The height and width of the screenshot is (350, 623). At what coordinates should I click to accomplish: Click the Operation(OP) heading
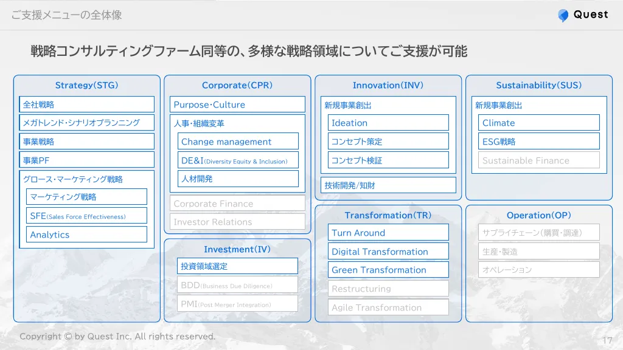click(539, 215)
